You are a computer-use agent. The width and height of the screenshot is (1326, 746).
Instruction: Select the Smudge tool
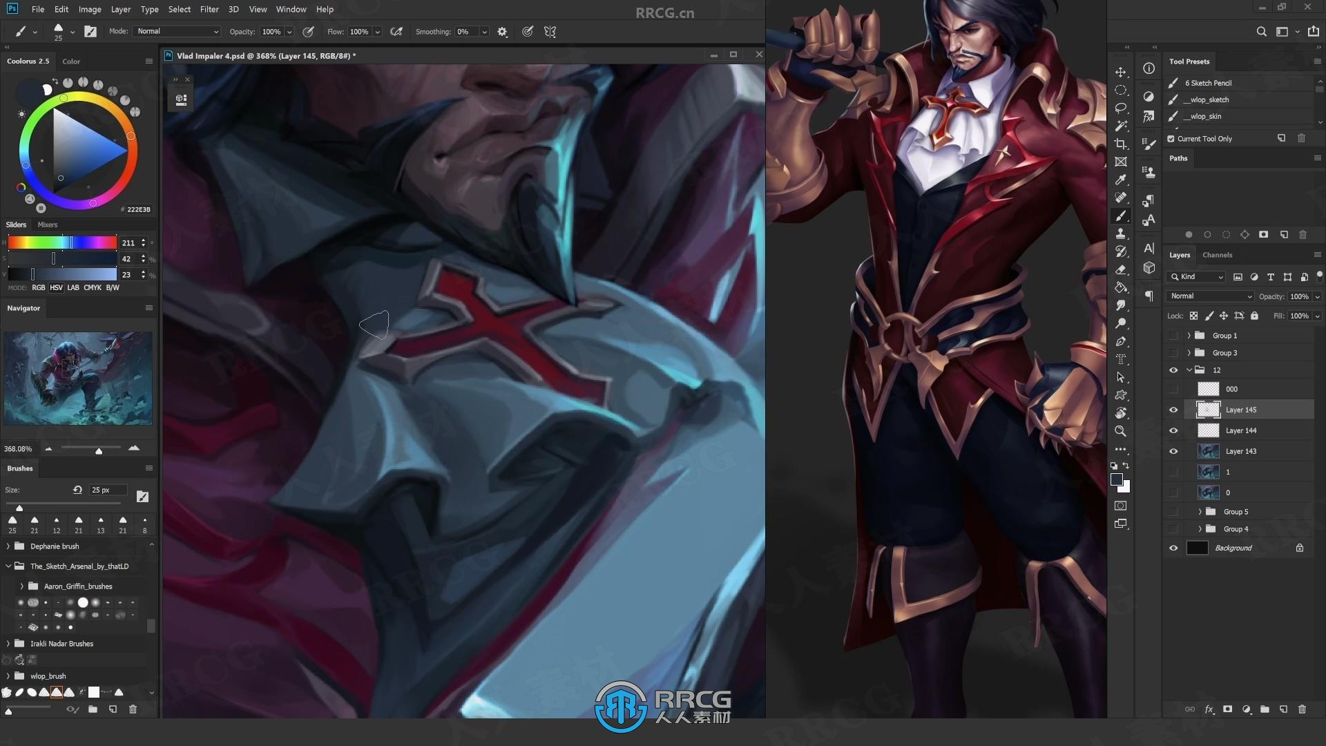tap(1121, 305)
